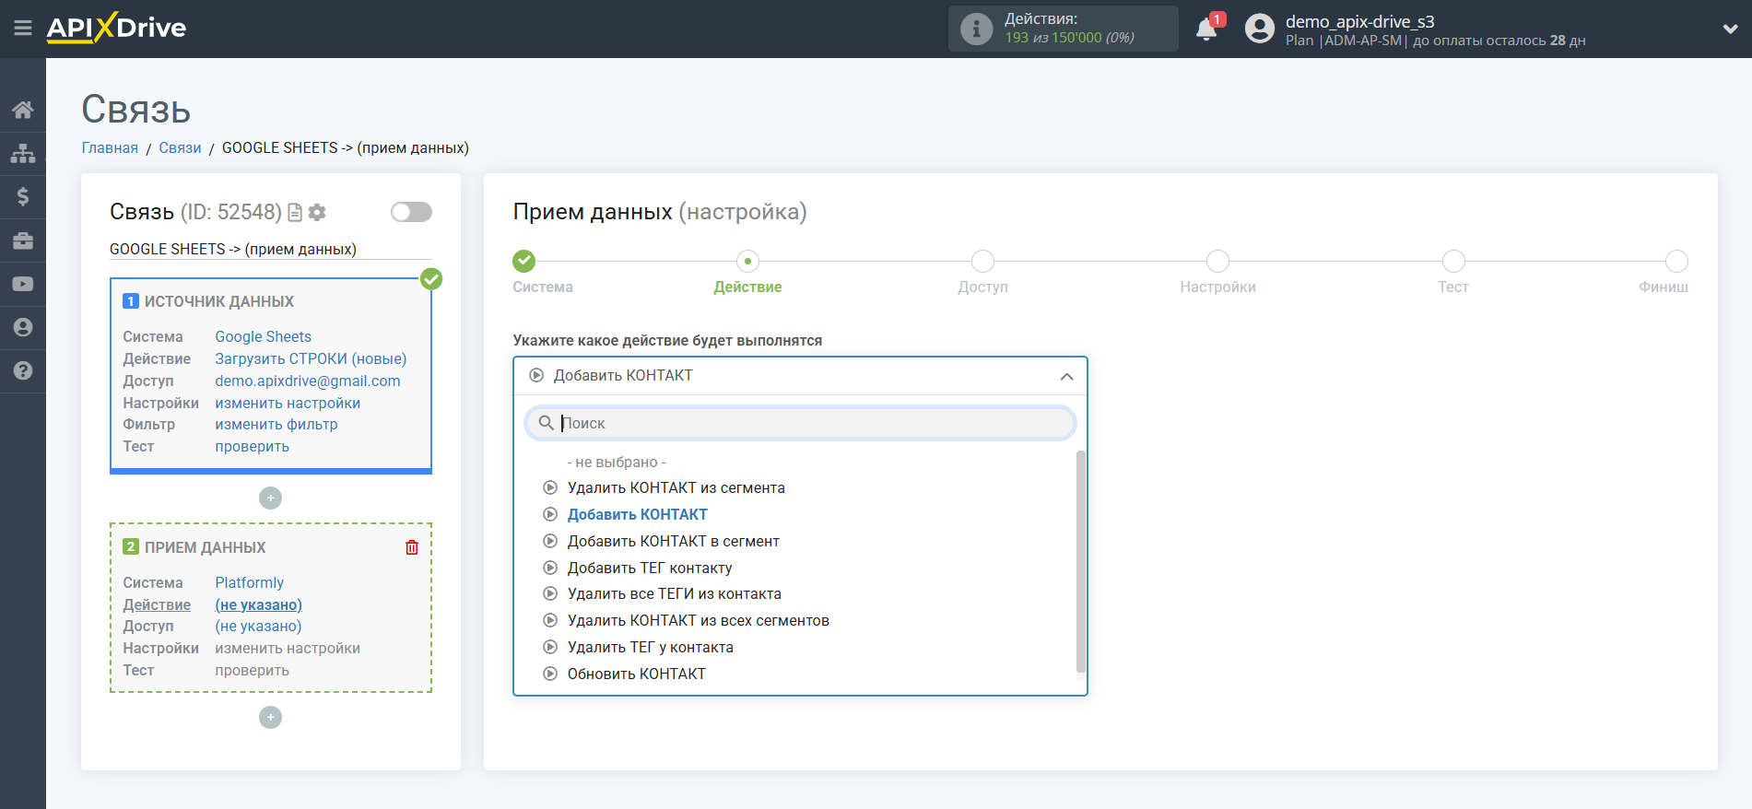Open the briefcase sidebar icon
The width and height of the screenshot is (1752, 809).
coord(23,240)
